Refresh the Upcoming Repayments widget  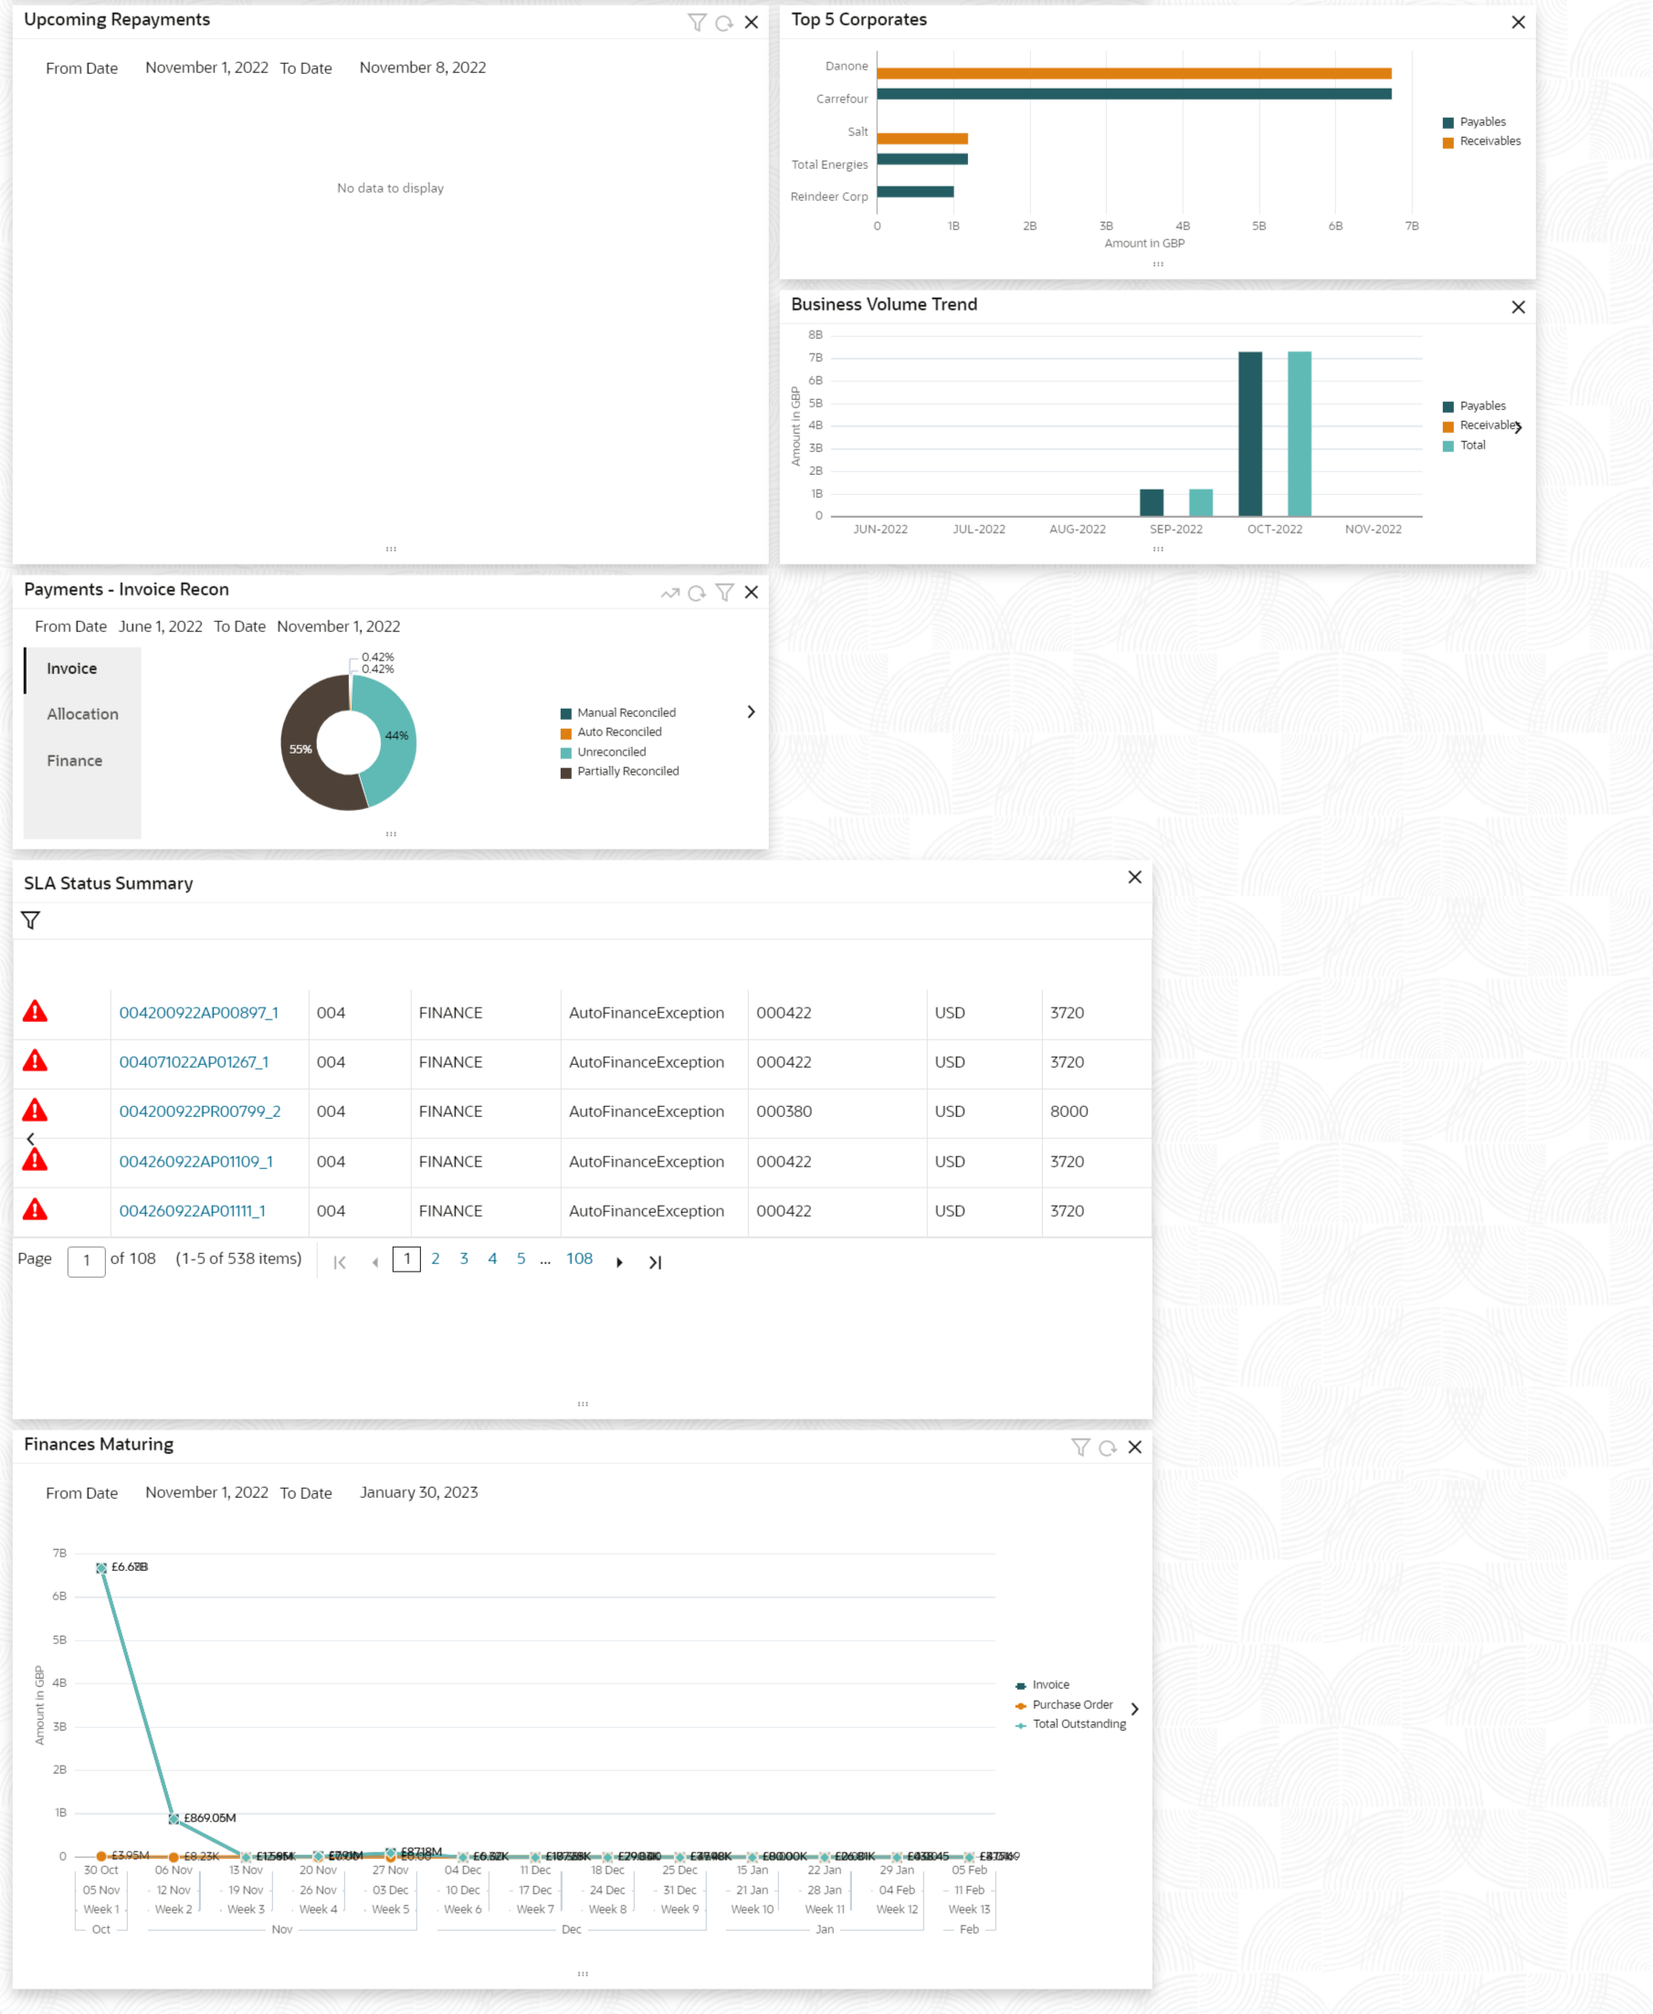point(723,23)
